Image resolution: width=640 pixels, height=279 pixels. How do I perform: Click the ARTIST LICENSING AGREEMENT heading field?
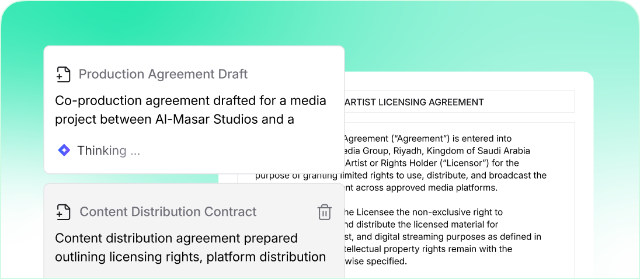(458, 102)
